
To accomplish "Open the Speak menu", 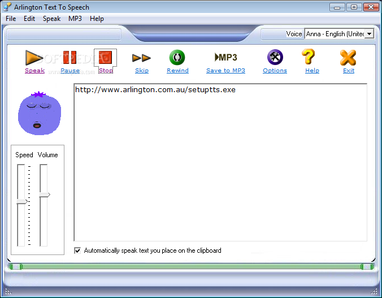I will (51, 19).
